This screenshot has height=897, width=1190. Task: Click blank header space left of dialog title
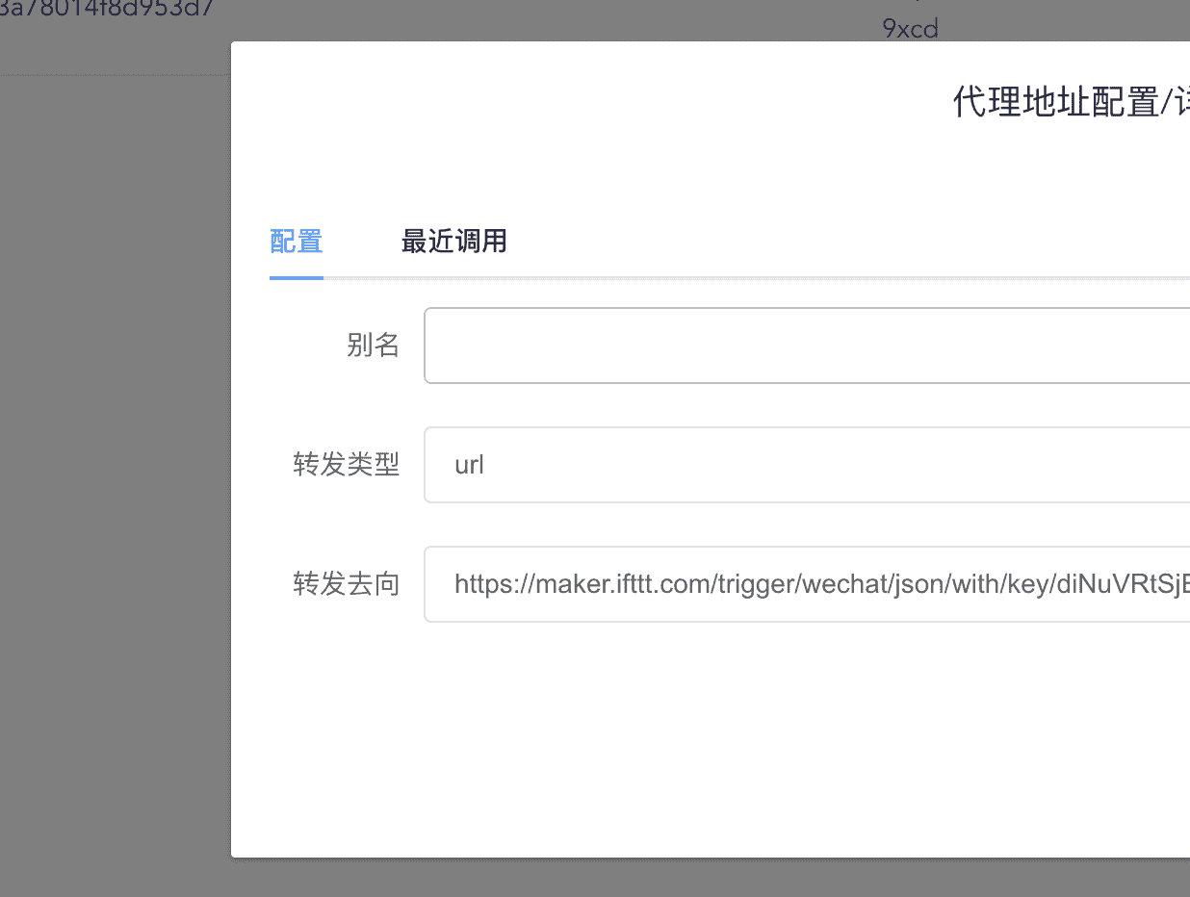click(578, 102)
